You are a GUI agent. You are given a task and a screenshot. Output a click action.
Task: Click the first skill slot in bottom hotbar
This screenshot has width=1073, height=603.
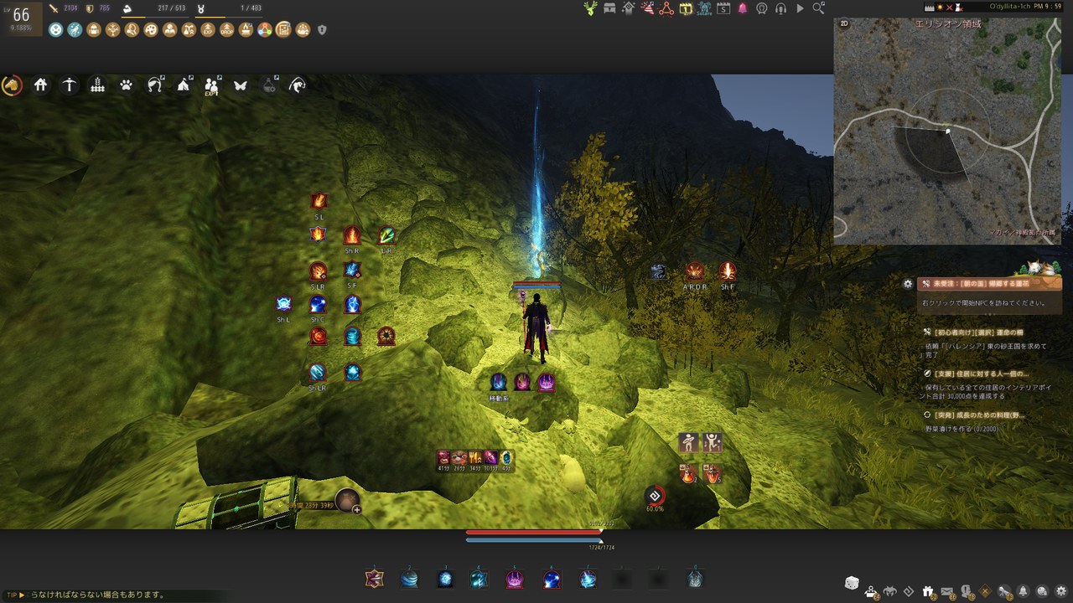click(x=374, y=579)
